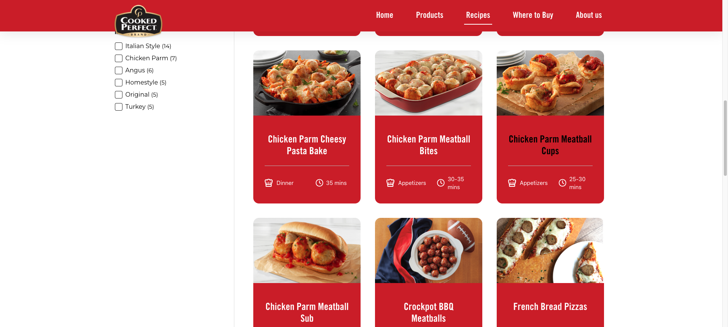
Task: Toggle the Turkey filter checkbox
Action: (x=119, y=107)
